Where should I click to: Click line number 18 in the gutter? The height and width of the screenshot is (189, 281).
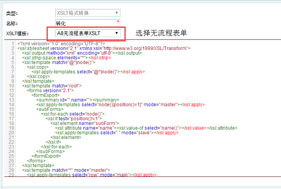[11, 123]
